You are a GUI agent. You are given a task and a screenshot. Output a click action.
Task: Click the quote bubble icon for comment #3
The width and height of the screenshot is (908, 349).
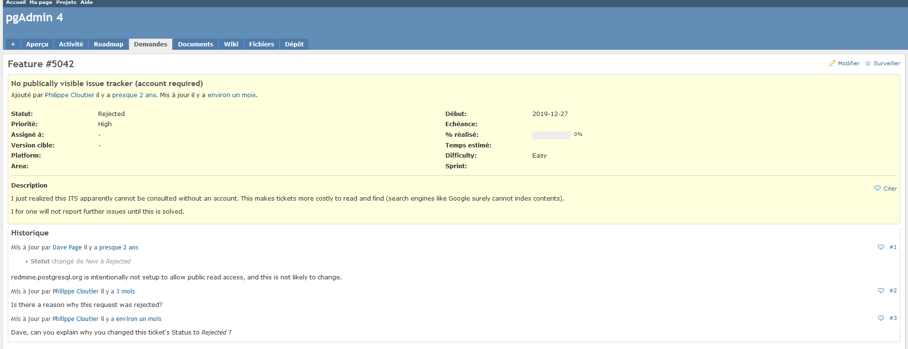(x=881, y=318)
